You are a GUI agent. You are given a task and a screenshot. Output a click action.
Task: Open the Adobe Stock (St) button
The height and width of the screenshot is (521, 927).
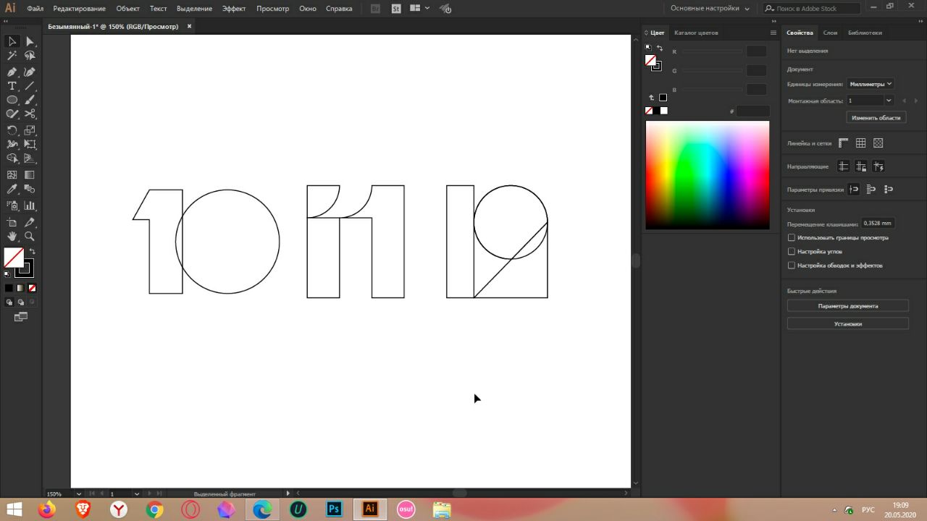point(395,9)
